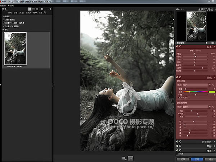Open the 编辑 menu
Image resolution: width=216 pixels, height=162 pixels.
click(3, 5)
